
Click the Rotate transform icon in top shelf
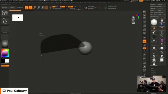click(43, 8)
